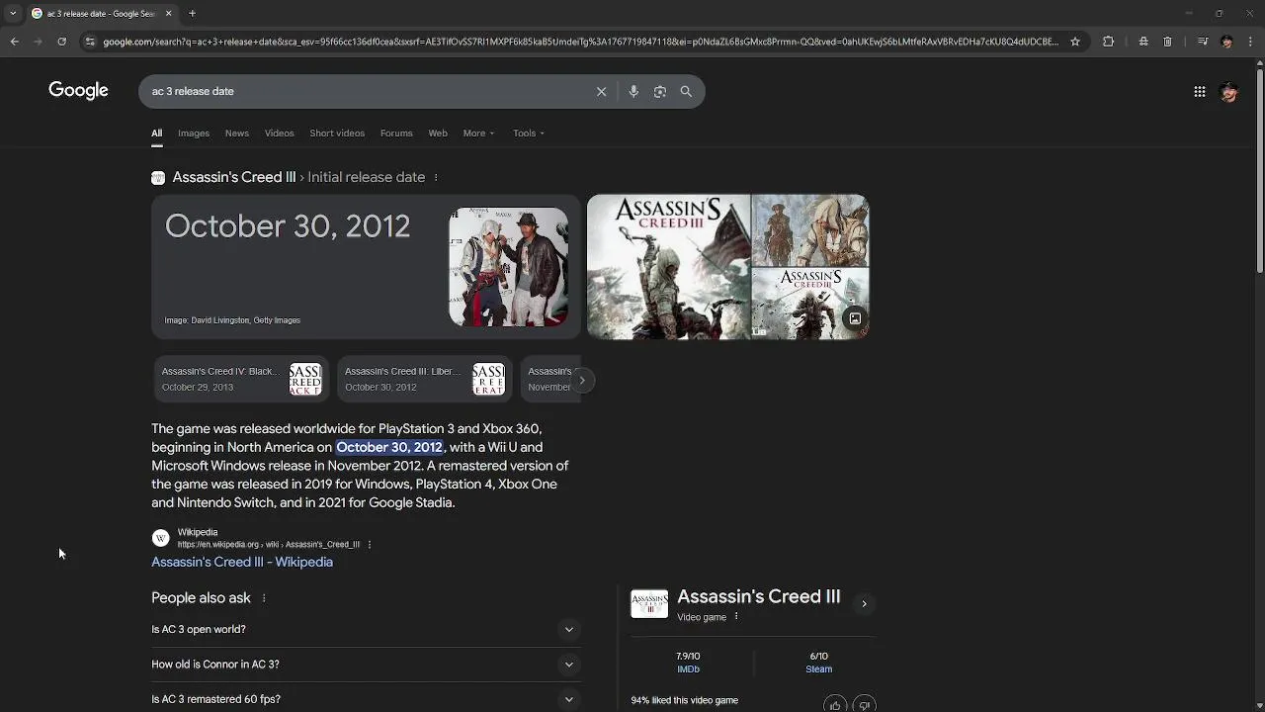1265x712 pixels.
Task: Click the page vertical scrollbar
Action: point(1259,170)
